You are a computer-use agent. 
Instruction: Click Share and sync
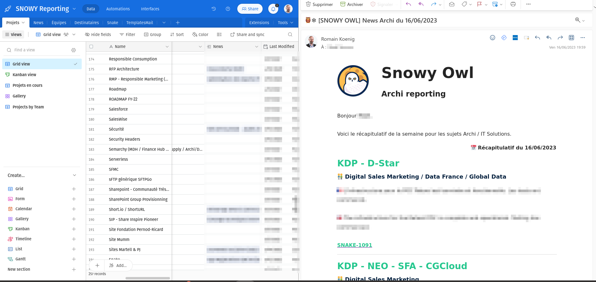(x=247, y=34)
